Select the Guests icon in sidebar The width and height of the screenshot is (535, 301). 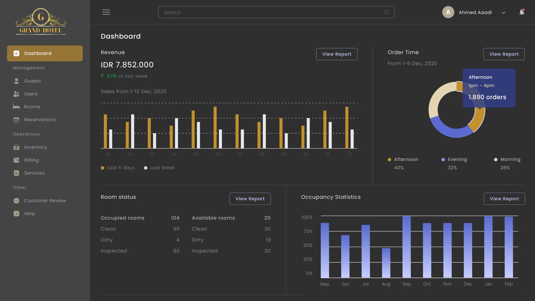point(16,81)
